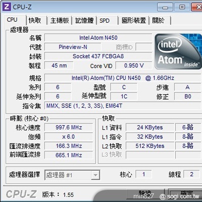Screen dimensions: 202x202
Task: Click the 修正 value B0
Action: coord(188,96)
